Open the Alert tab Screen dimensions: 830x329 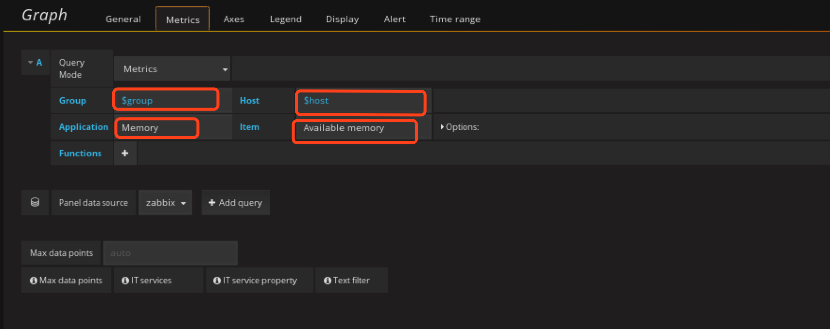pos(394,19)
